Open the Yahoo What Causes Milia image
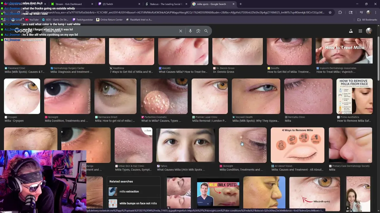 click(186, 145)
